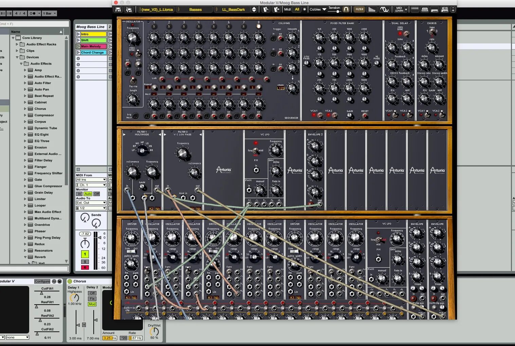Click the Send A knob
This screenshot has height=346, width=515.
click(85, 217)
